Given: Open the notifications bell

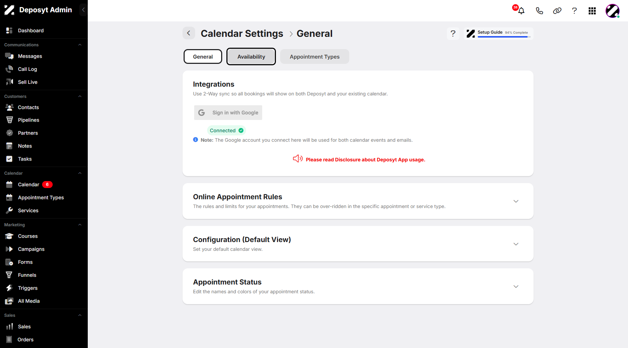Looking at the screenshot, I should pos(521,11).
